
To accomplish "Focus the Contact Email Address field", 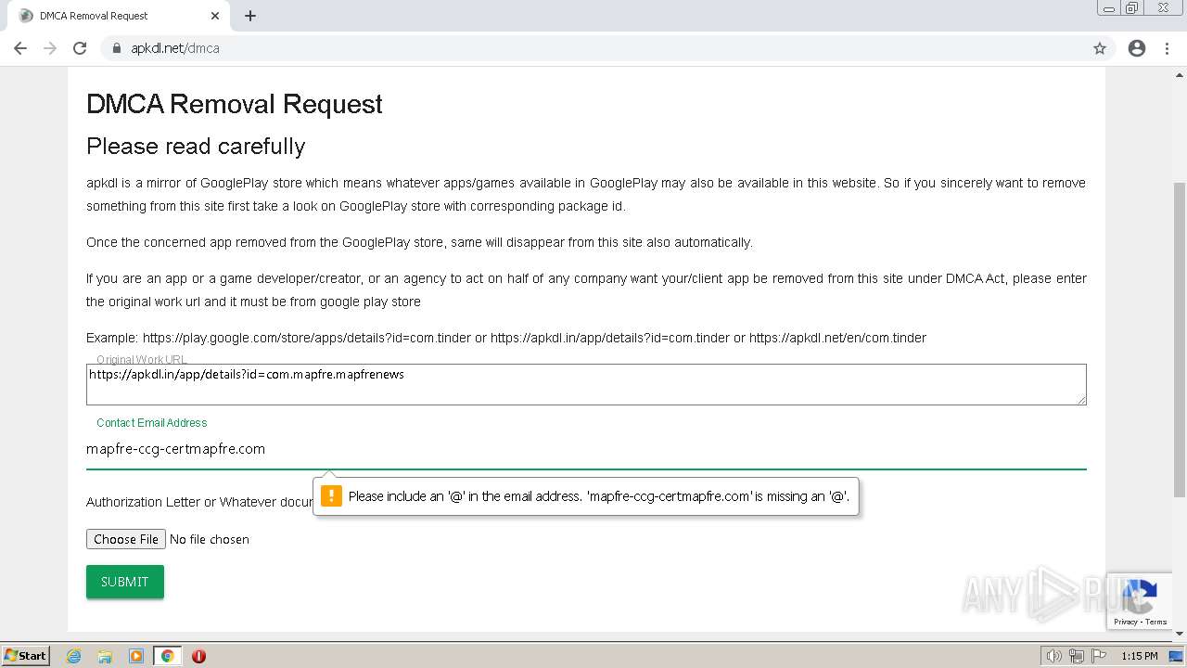I will [x=585, y=449].
